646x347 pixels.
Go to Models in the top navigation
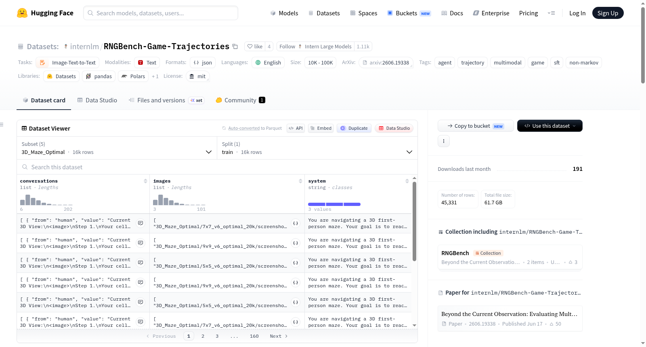click(x=284, y=13)
